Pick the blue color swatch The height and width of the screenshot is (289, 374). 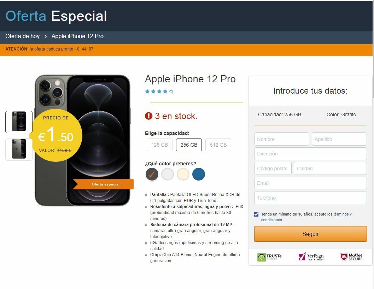pos(198,174)
